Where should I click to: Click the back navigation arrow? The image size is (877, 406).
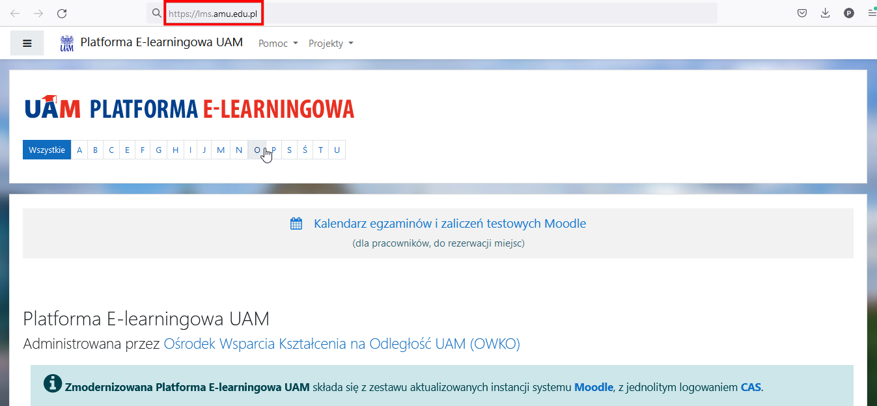pyautogui.click(x=15, y=12)
